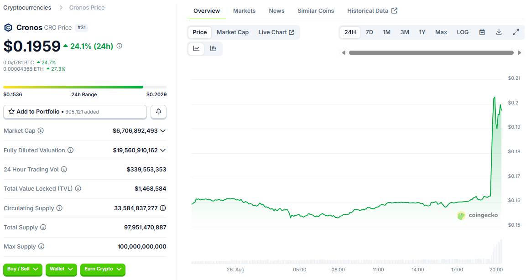The height and width of the screenshot is (280, 526).
Task: Show the Market Cap chart
Action: (x=233, y=32)
